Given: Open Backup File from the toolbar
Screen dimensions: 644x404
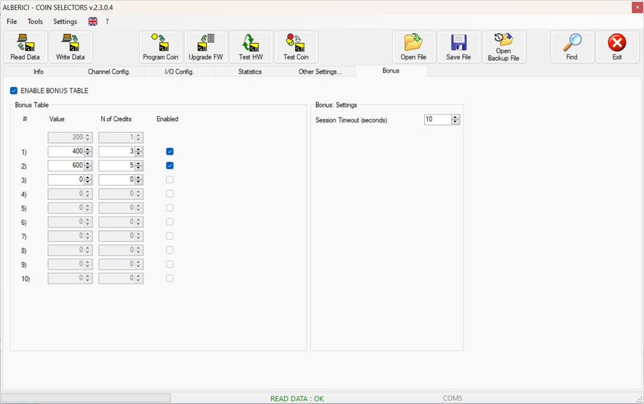Looking at the screenshot, I should click(x=503, y=47).
